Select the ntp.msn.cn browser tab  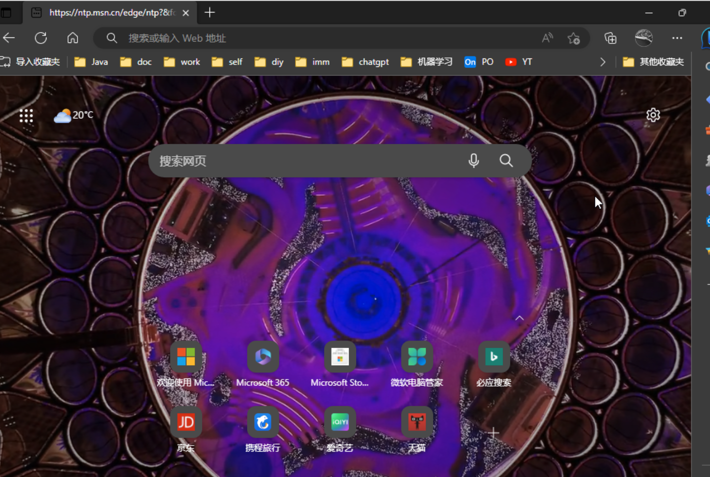coord(110,12)
